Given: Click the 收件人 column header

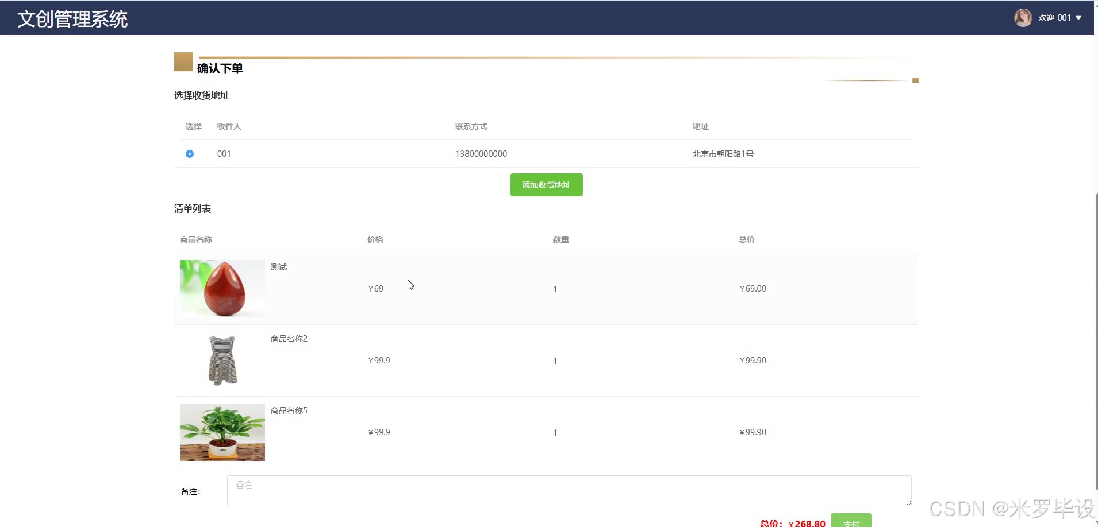Looking at the screenshot, I should click(229, 126).
